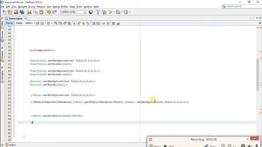Undo the last edit
This screenshot has height=147, width=262.
[x=49, y=12]
